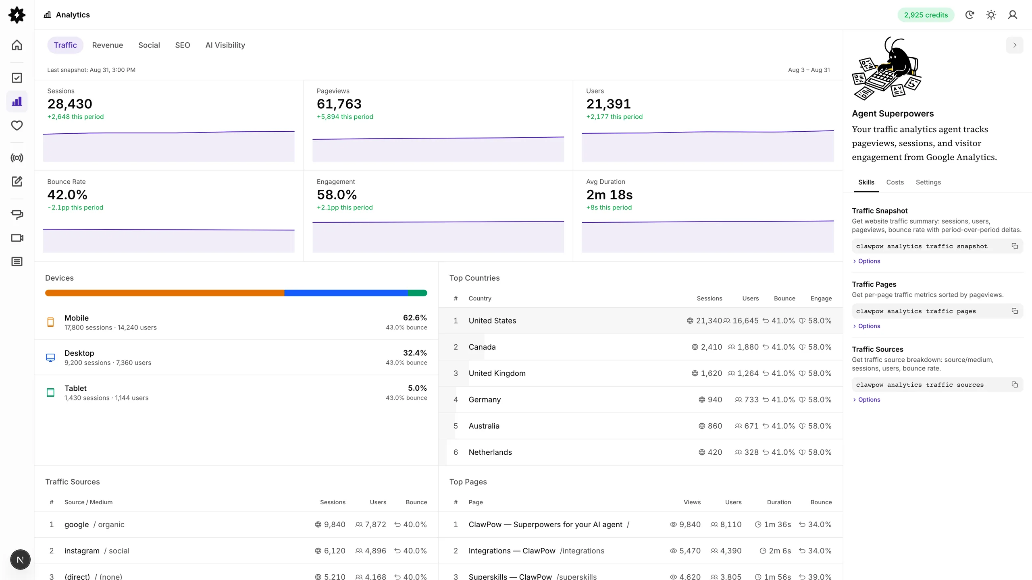The height and width of the screenshot is (580, 1032).
Task: Open the Costs tab in agent panel
Action: click(895, 182)
